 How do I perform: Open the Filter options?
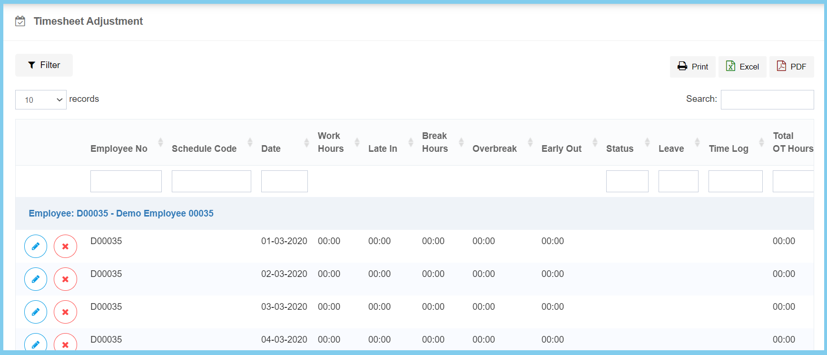[44, 65]
